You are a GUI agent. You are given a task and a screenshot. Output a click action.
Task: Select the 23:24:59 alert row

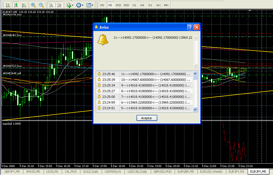pos(144,102)
